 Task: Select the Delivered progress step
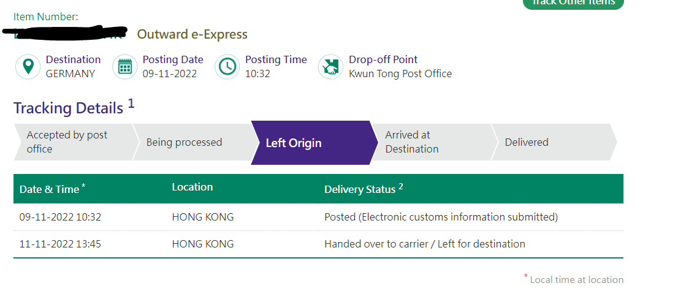(x=554, y=142)
